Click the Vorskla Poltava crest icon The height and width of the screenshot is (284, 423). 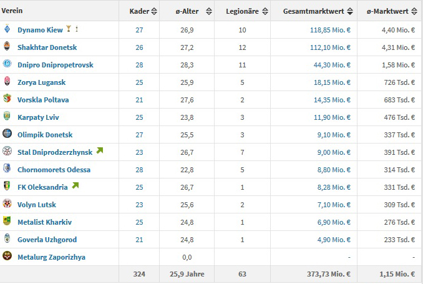[x=7, y=100]
